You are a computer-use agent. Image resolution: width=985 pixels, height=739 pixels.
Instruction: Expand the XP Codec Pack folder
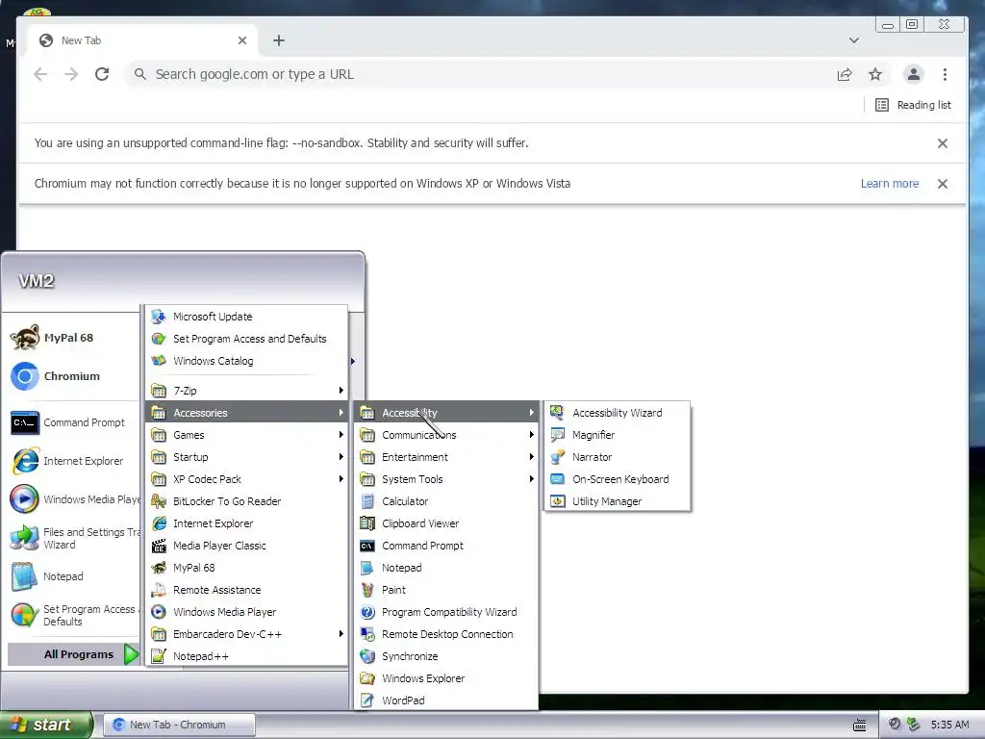[x=247, y=479]
